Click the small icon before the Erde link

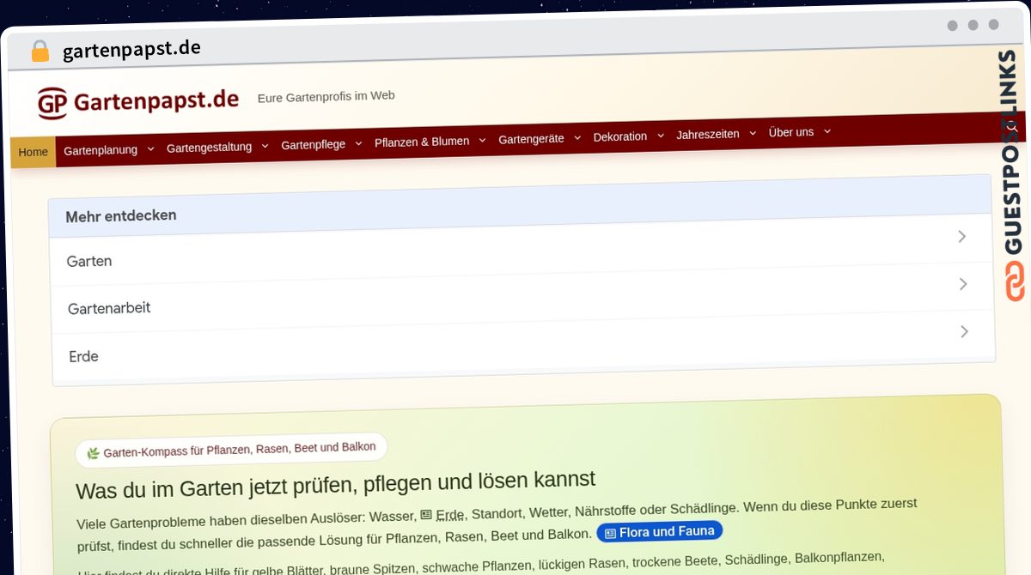pos(426,515)
